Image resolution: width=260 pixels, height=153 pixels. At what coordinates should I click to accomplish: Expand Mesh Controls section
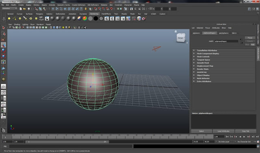click(224, 57)
